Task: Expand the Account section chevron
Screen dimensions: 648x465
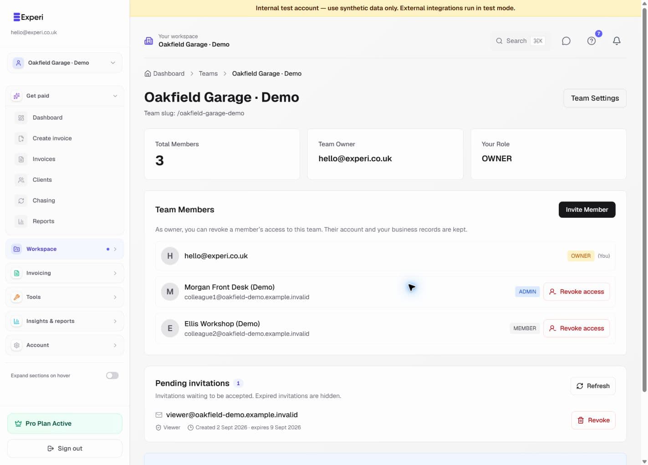Action: point(115,345)
